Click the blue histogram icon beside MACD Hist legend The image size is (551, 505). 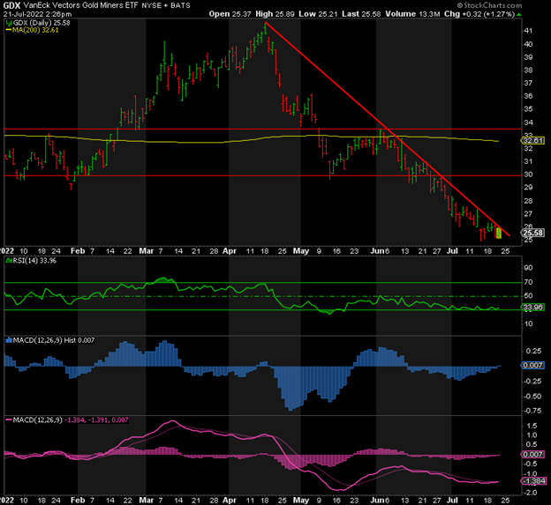(x=9, y=340)
